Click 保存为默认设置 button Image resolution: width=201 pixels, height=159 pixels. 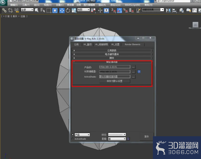114,81
